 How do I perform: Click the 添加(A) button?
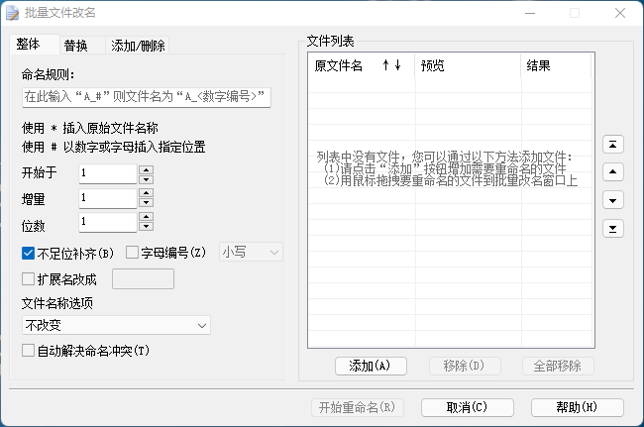point(371,366)
